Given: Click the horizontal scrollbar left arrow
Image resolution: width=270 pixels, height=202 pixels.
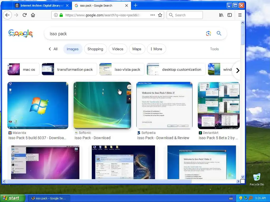Looking at the screenshot, I should (x=4, y=181).
